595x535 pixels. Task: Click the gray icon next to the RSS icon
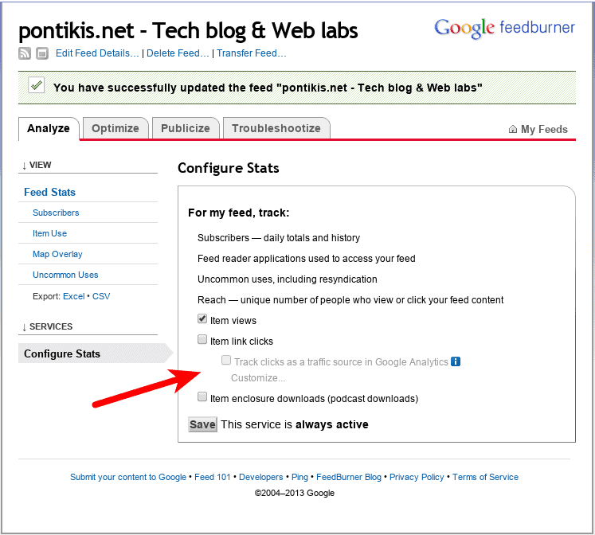42,53
